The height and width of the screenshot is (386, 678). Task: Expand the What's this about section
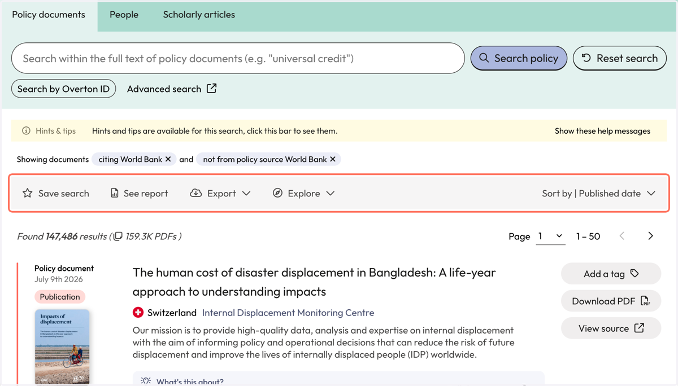coord(338,379)
